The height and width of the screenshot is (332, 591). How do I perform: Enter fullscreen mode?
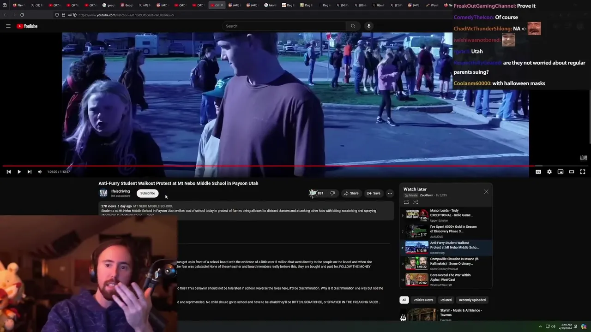pyautogui.click(x=583, y=172)
